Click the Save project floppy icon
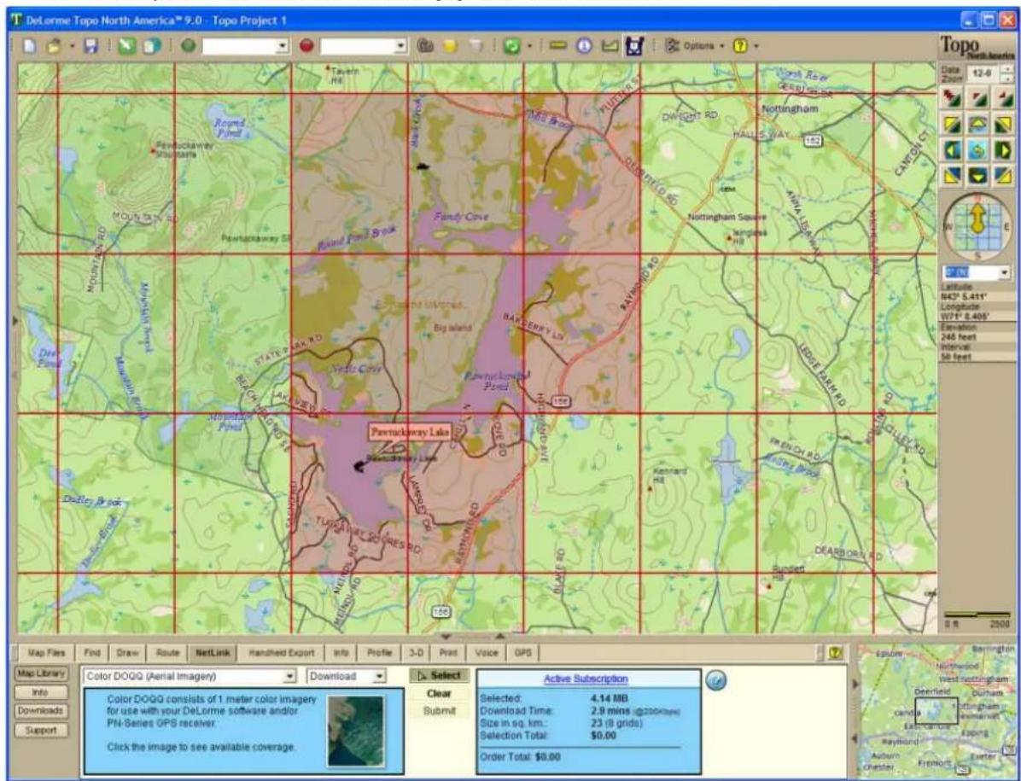 (x=92, y=47)
